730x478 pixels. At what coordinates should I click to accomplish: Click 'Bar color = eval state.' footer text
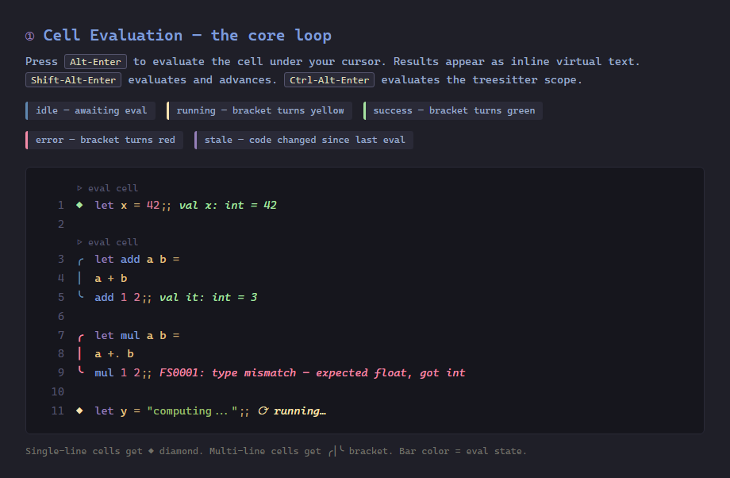pos(463,451)
